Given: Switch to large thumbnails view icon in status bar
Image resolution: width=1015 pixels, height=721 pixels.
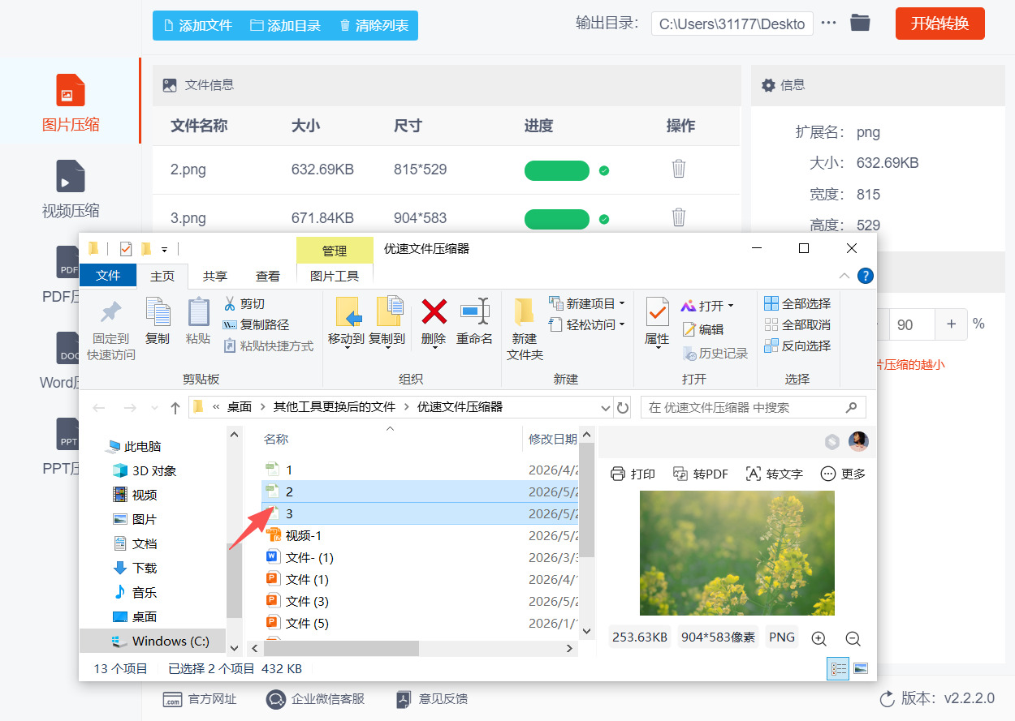Looking at the screenshot, I should [x=861, y=669].
